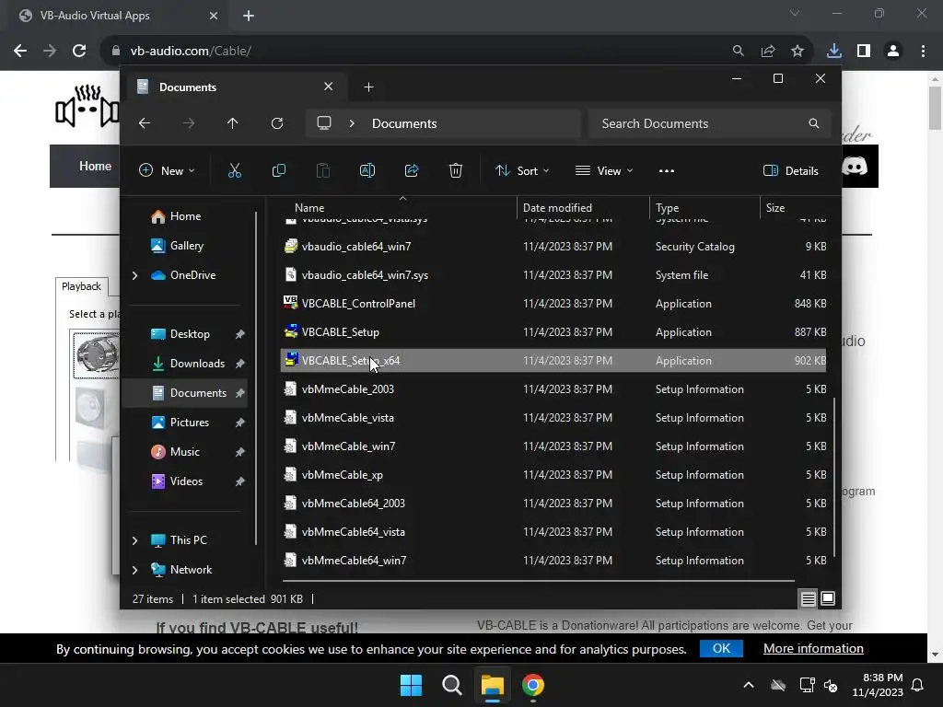The image size is (943, 707).
Task: Click the PC monitor icon in address bar
Action: click(x=324, y=123)
